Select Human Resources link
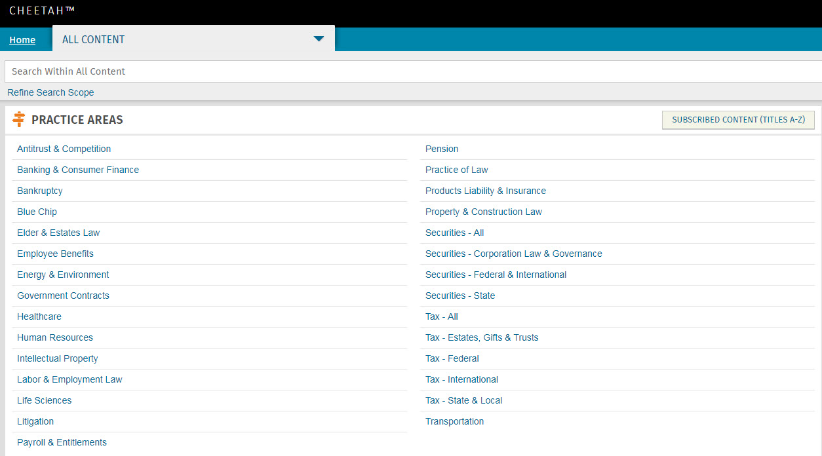The image size is (822, 456). (55, 337)
